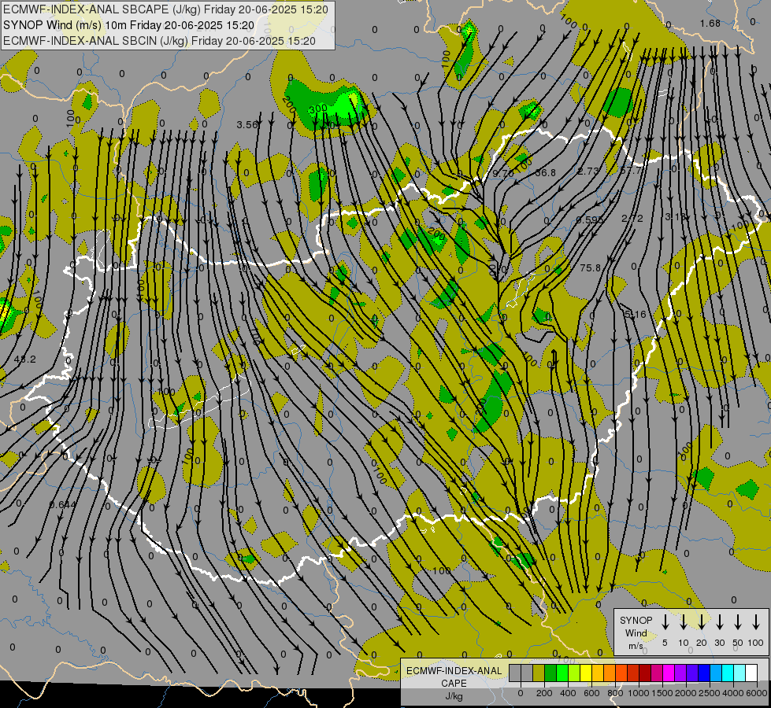
Task: Click the 'm/s' unit in wind legend
Action: click(636, 646)
